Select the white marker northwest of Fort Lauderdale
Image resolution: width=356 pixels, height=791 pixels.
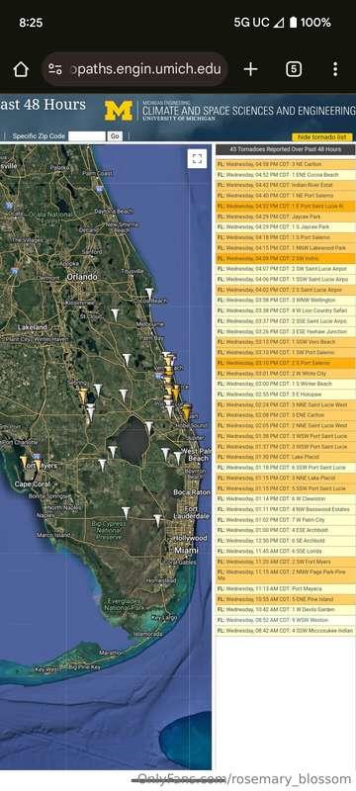click(158, 521)
